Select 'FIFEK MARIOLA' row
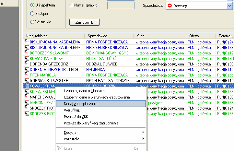 (129, 75)
